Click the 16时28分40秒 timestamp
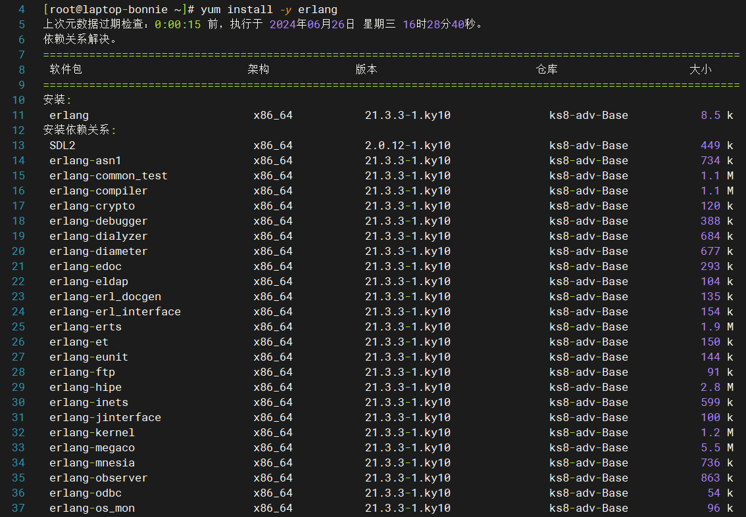This screenshot has width=746, height=517. (439, 24)
